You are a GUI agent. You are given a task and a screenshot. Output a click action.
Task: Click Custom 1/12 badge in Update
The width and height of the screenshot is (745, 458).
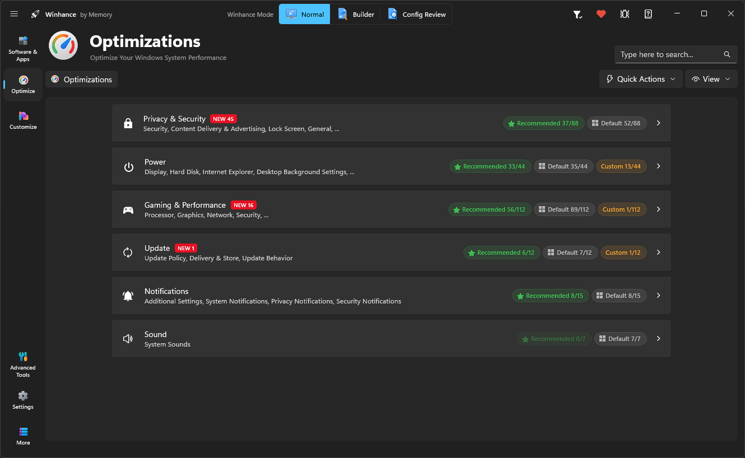tap(623, 253)
